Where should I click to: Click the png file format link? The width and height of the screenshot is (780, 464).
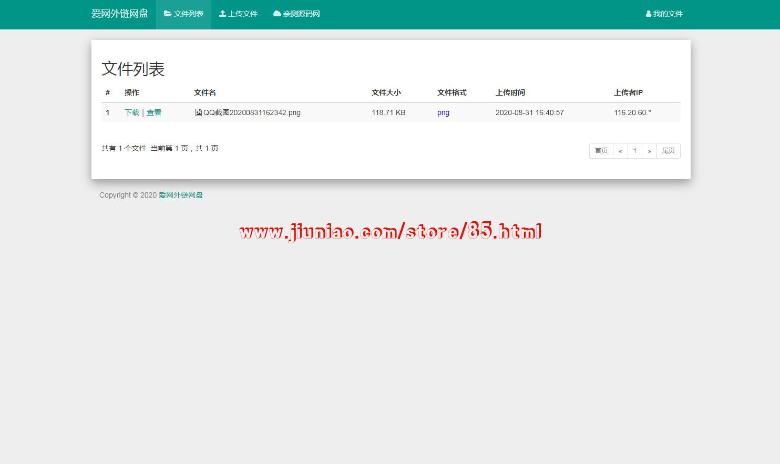443,112
